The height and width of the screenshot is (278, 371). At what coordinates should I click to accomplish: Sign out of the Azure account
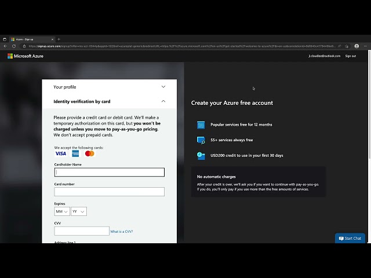pyautogui.click(x=350, y=56)
